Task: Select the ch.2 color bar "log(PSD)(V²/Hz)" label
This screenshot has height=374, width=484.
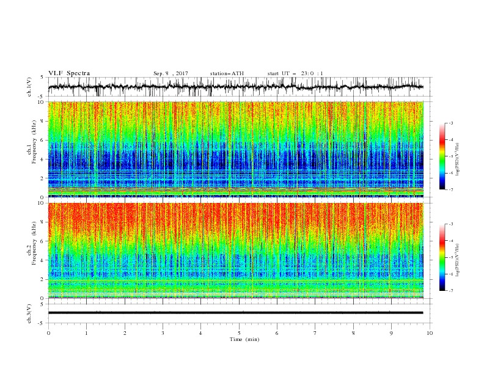Action: point(458,260)
